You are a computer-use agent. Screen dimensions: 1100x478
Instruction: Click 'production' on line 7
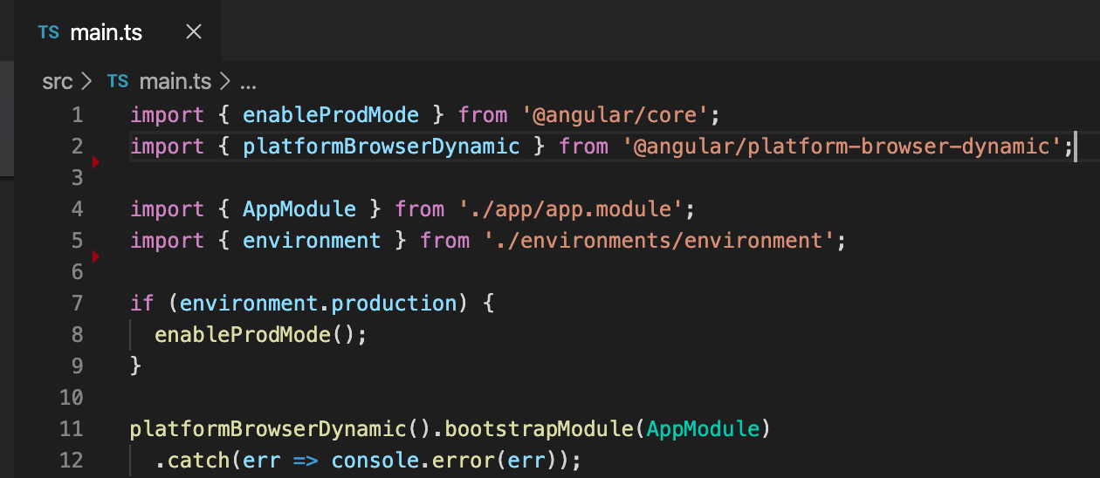point(394,304)
